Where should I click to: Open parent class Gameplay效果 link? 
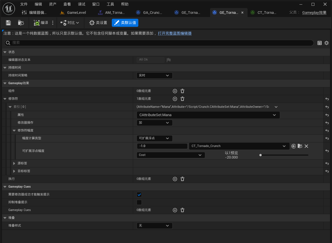(314, 12)
